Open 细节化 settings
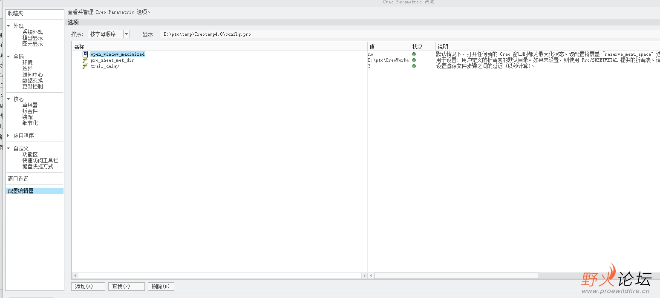 coord(30,123)
